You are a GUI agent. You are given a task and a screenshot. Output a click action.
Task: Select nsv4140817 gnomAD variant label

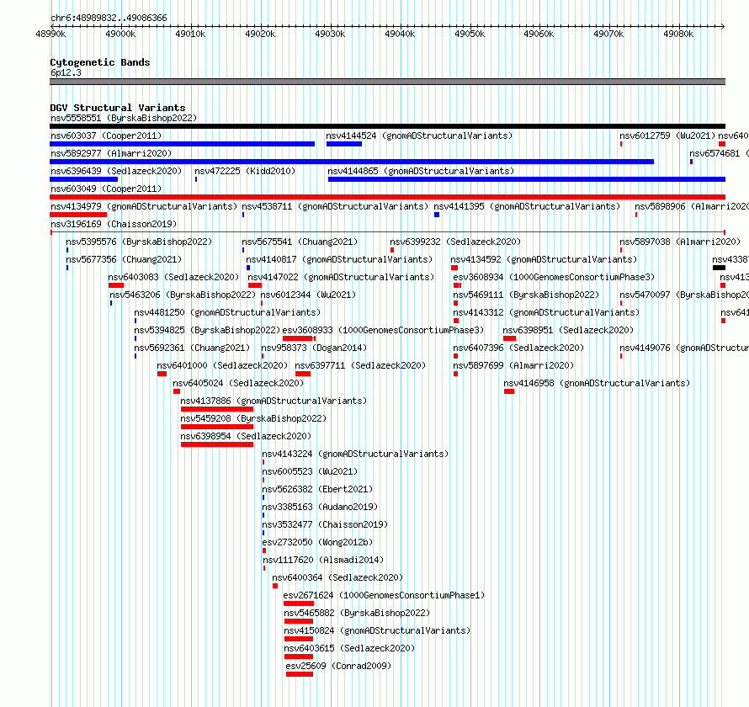[339, 259]
